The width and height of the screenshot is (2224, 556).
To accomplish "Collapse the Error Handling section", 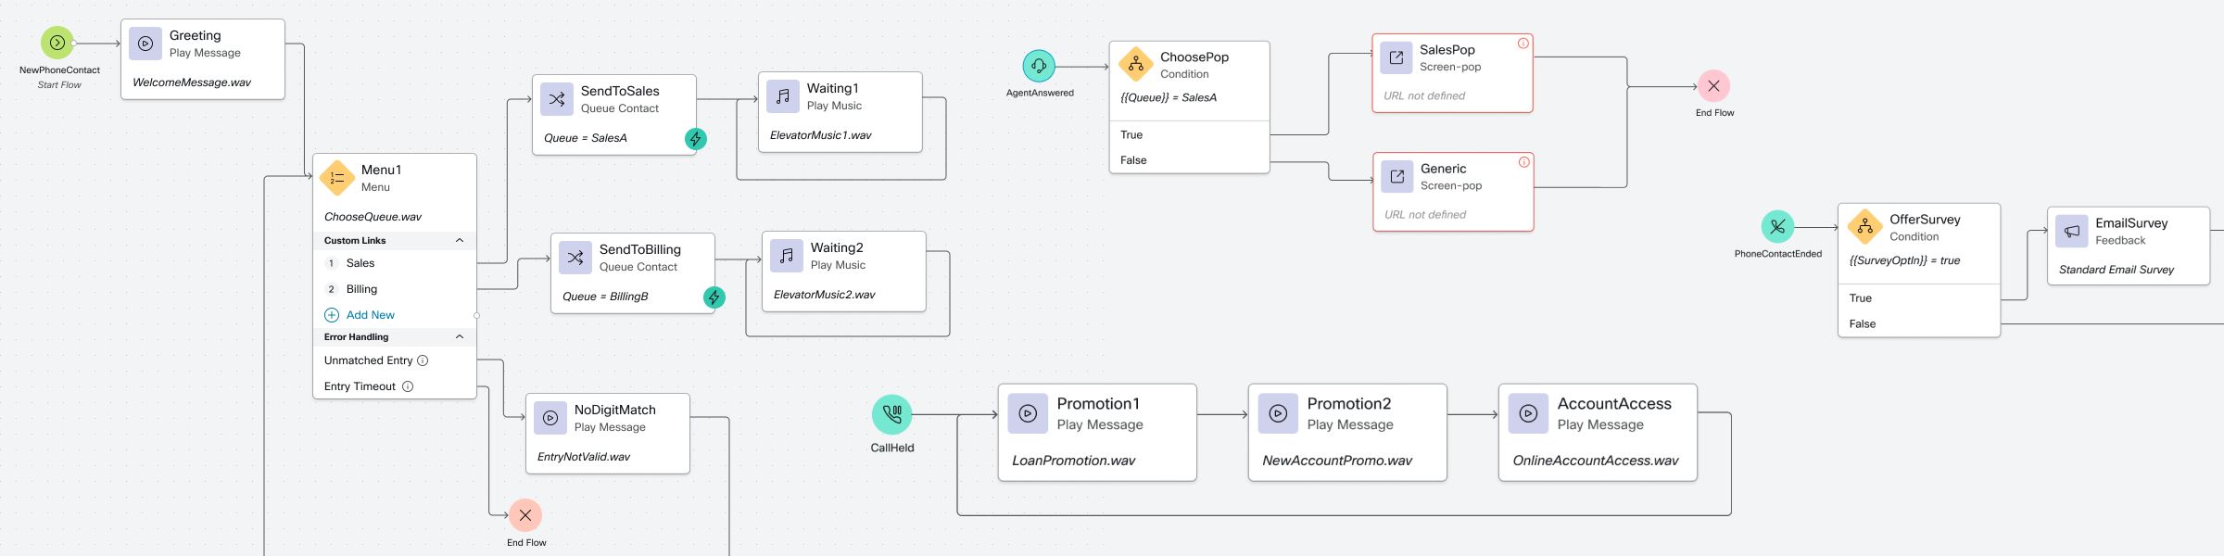I will 460,337.
